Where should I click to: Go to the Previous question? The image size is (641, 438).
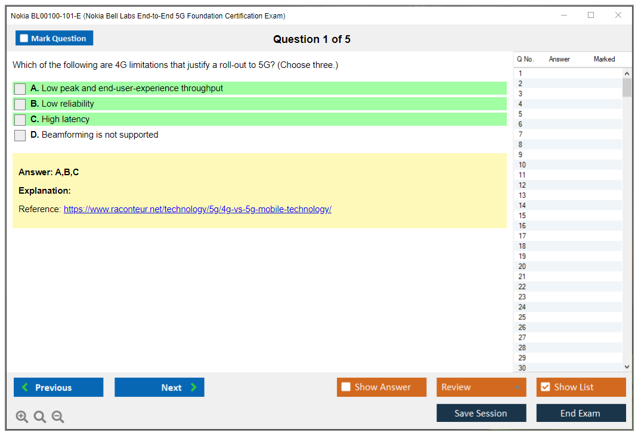pyautogui.click(x=58, y=387)
